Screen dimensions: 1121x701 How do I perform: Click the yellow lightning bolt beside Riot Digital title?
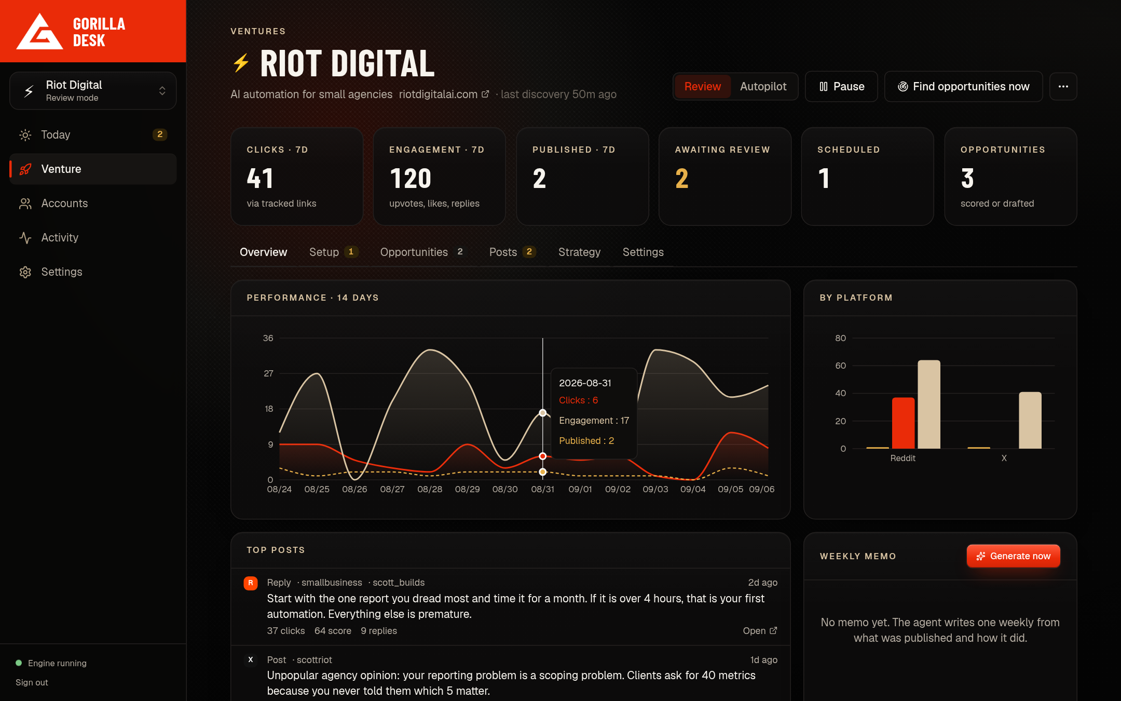point(241,63)
